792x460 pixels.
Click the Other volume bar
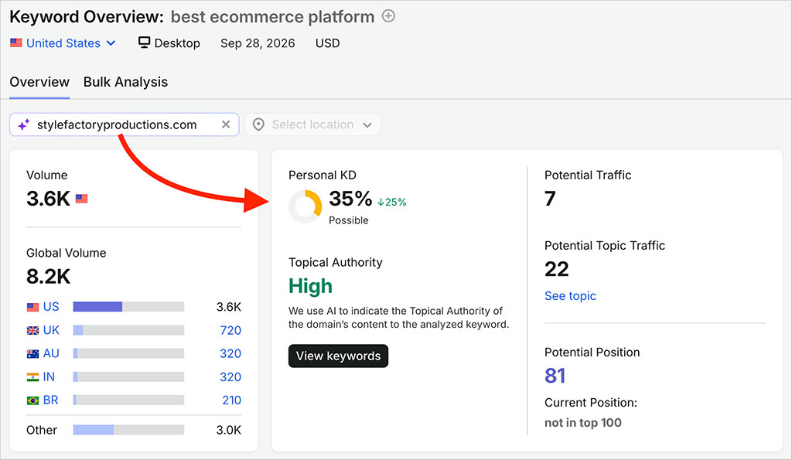pos(128,430)
